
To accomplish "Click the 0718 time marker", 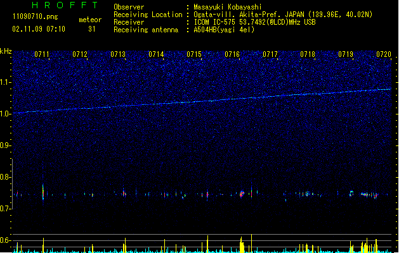I will (308, 54).
